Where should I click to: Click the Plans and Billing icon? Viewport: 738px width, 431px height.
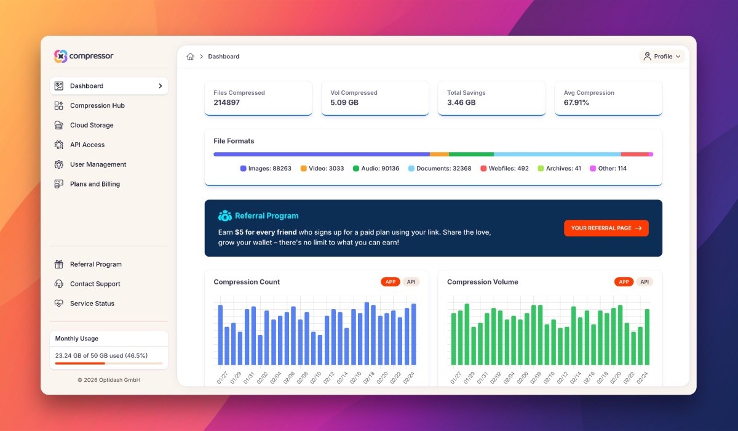[59, 184]
